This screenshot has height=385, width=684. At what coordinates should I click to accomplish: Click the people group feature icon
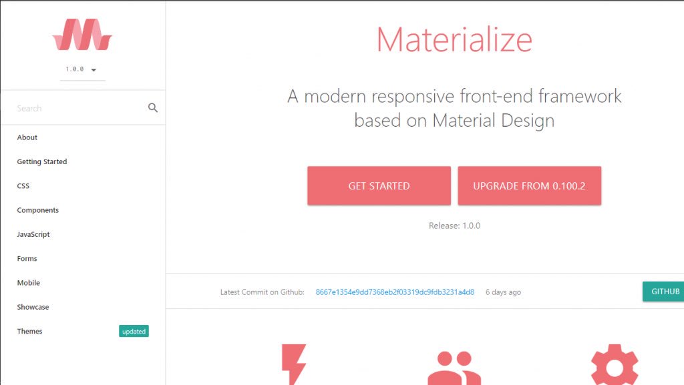tap(454, 368)
